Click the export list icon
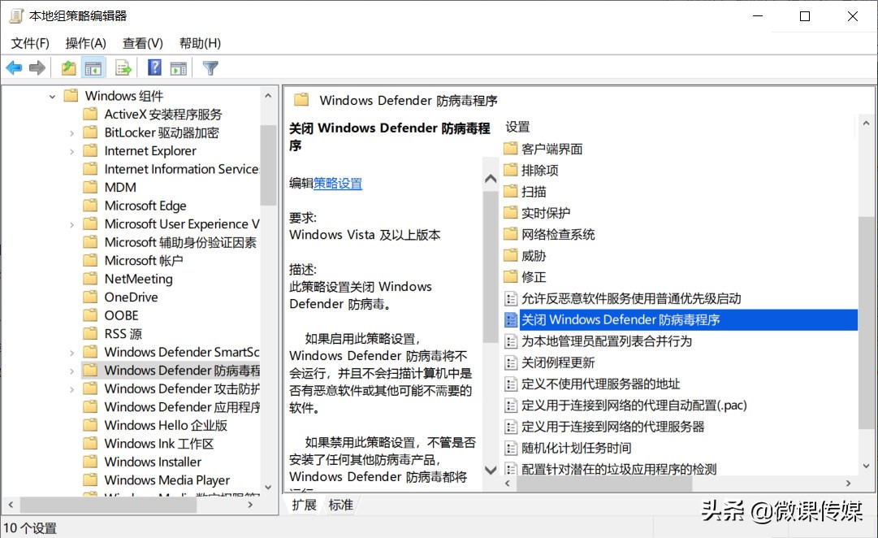 click(x=123, y=67)
